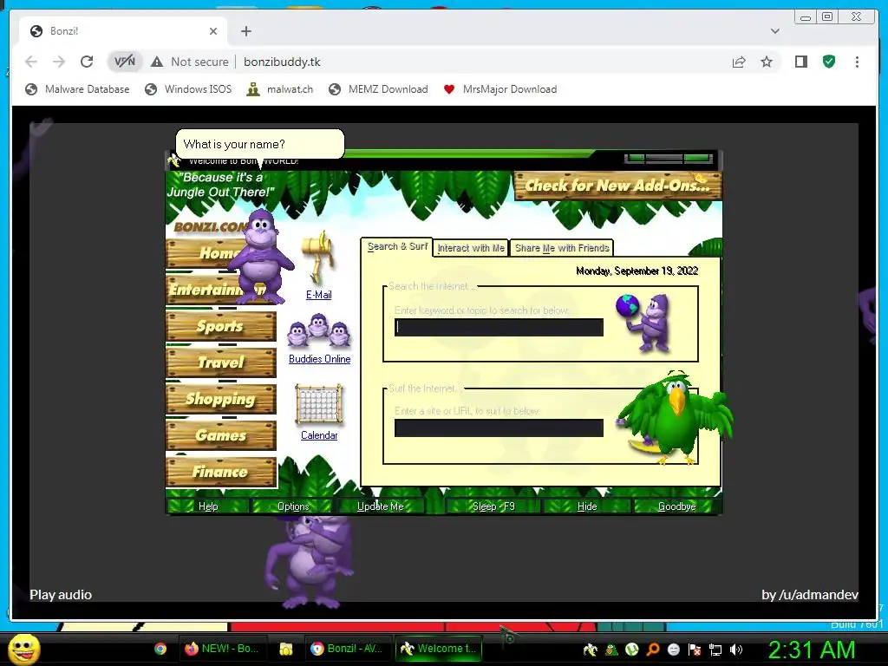Click Sleep - F9 button
This screenshot has width=888, height=666.
(x=493, y=506)
